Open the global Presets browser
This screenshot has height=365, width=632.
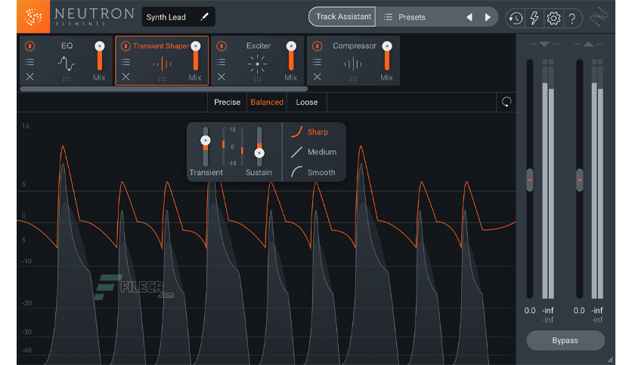point(411,17)
